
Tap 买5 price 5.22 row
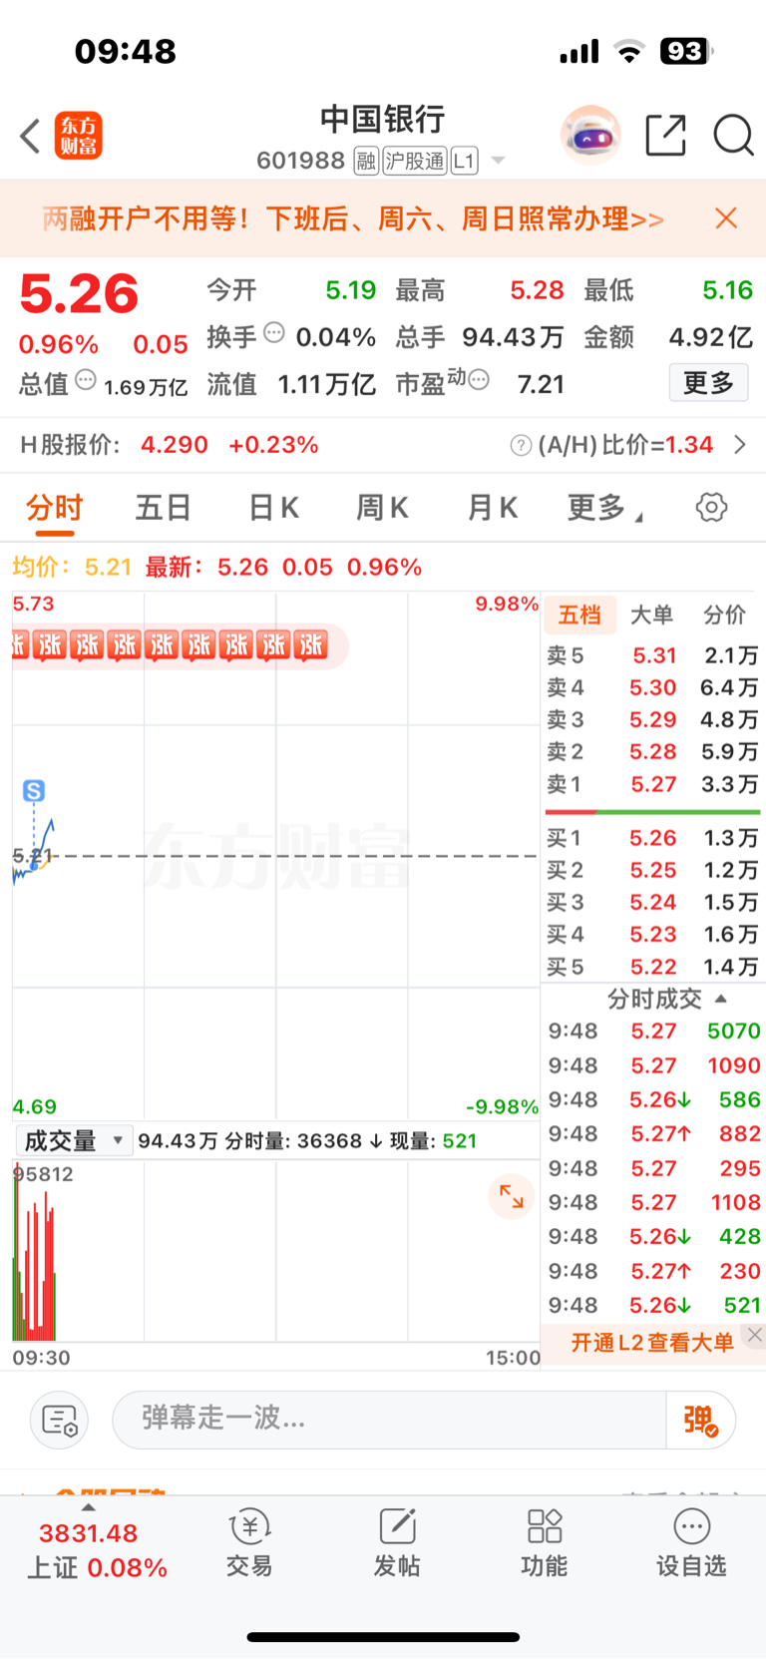point(652,967)
